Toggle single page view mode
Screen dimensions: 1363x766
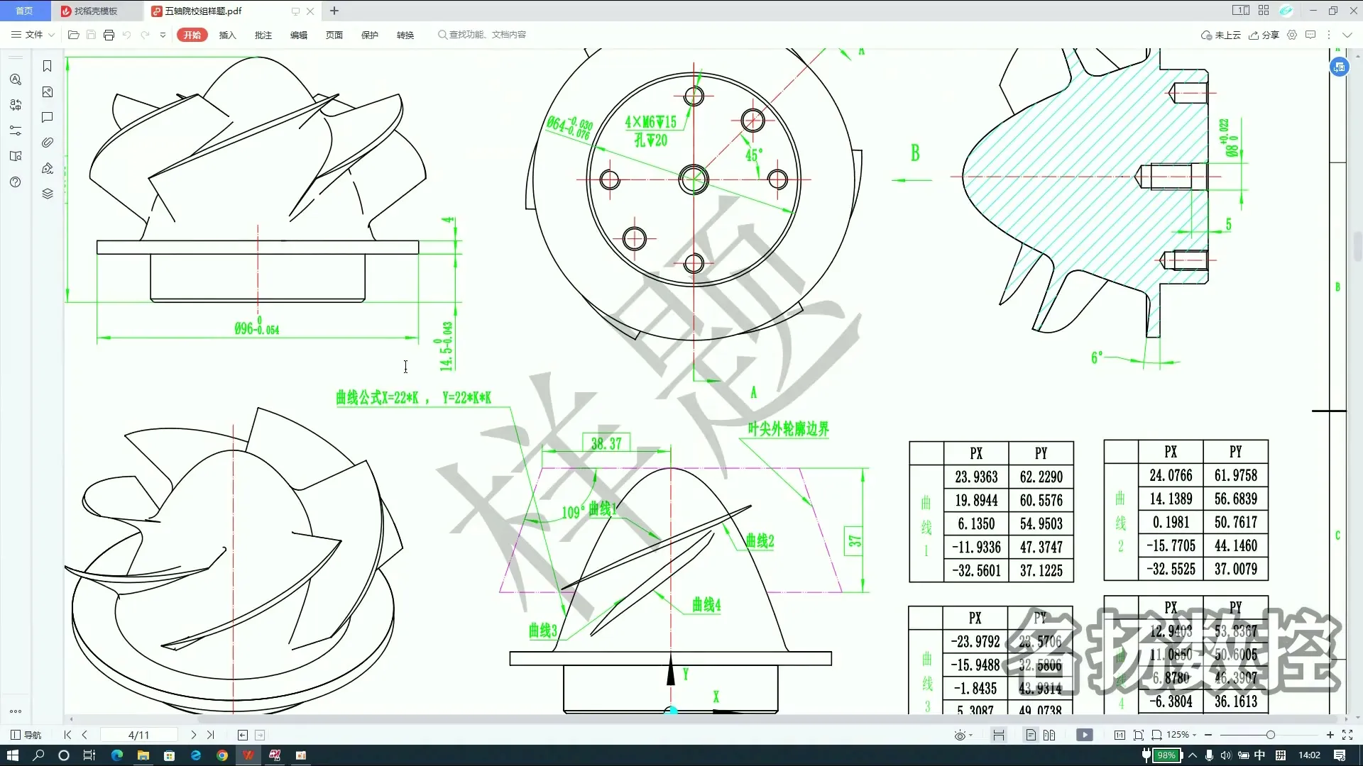[x=1031, y=735]
